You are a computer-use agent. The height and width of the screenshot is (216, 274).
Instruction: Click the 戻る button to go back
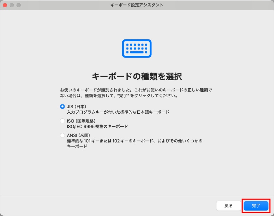[228, 206]
